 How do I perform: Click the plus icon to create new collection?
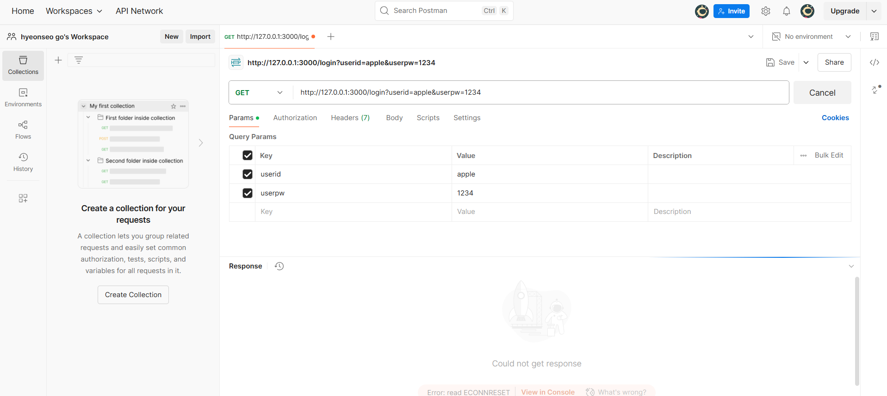click(58, 60)
